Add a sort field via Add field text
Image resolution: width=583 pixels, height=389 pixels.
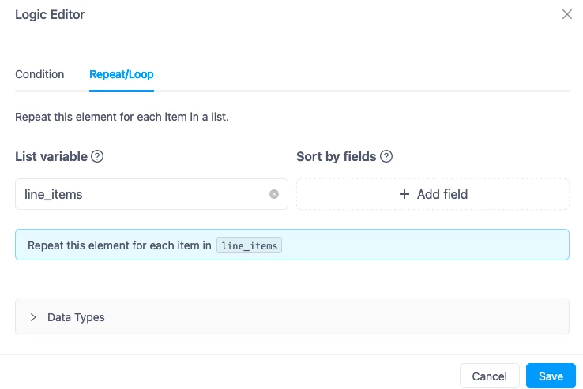click(x=442, y=194)
